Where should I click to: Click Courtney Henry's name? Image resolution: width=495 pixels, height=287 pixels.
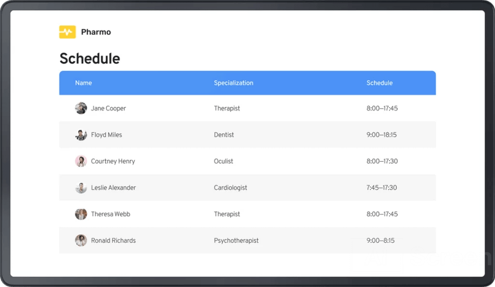(113, 161)
